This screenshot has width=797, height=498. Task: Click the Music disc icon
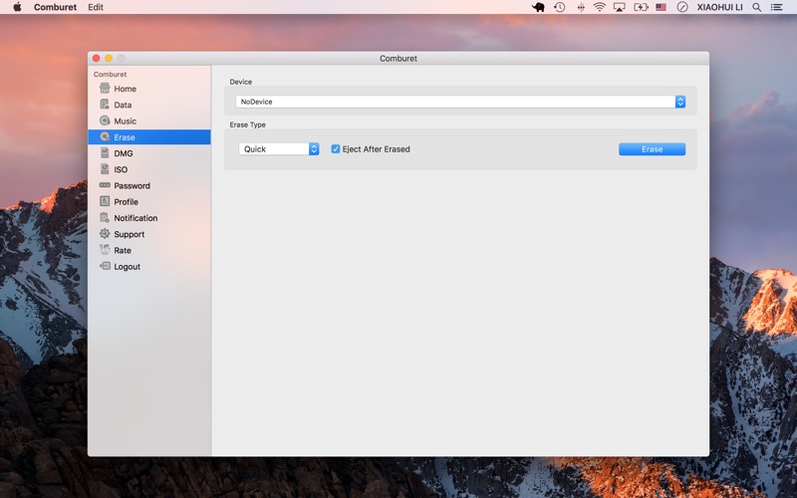105,121
